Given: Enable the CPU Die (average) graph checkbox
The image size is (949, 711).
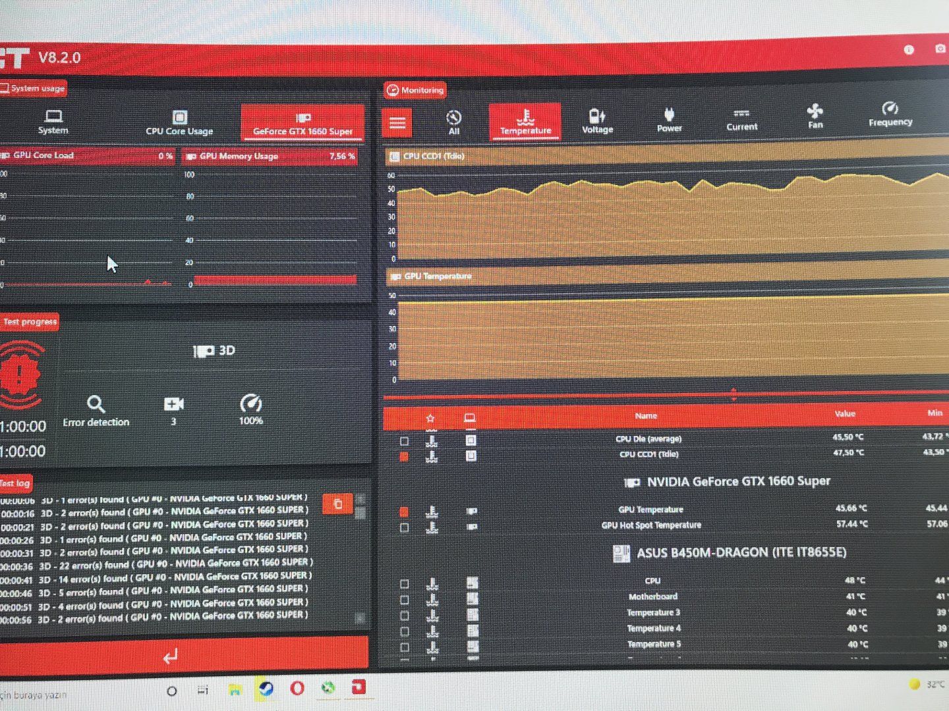Looking at the screenshot, I should [404, 441].
